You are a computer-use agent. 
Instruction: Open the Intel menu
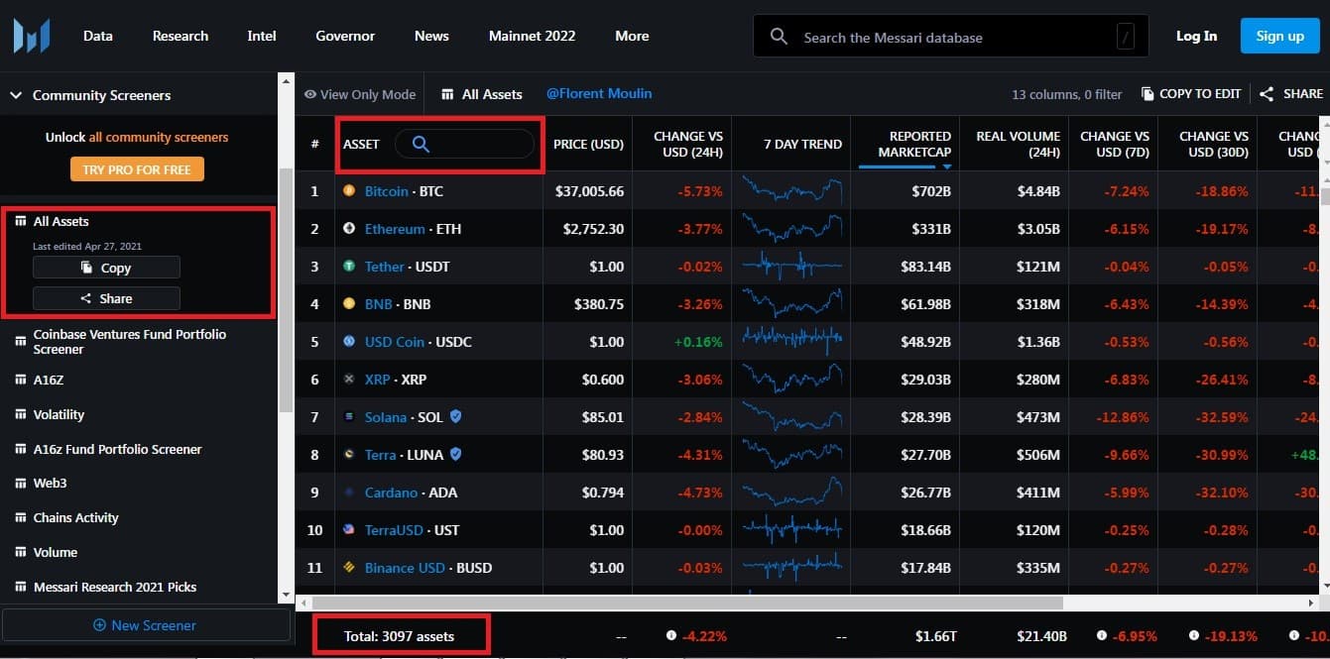click(x=262, y=36)
